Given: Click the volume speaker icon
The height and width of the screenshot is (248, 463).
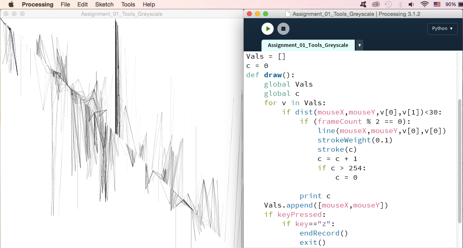Looking at the screenshot, I should (411, 4).
